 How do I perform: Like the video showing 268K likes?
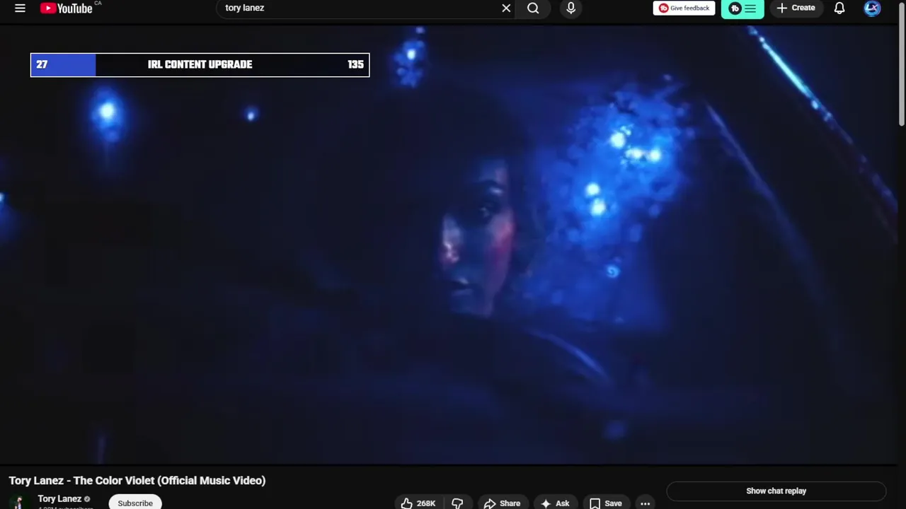(418, 503)
